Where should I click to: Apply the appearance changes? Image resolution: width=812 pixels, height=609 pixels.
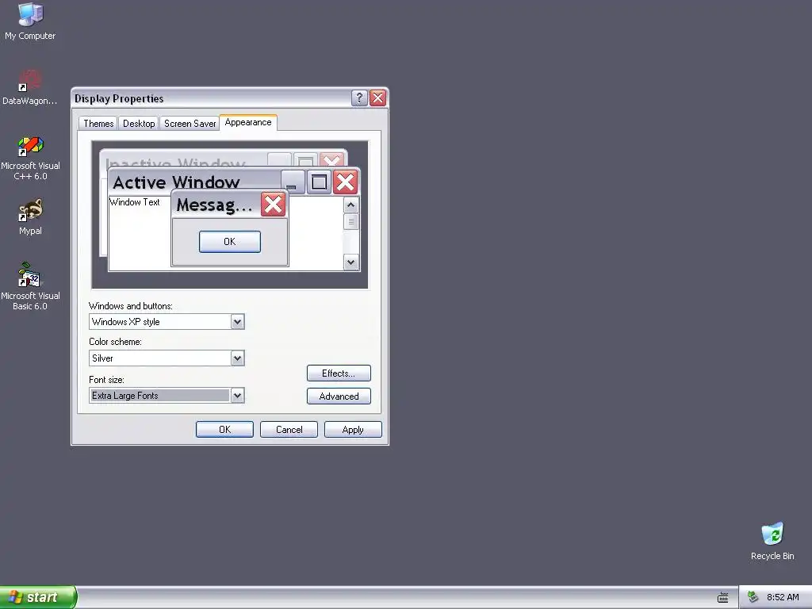click(x=353, y=429)
